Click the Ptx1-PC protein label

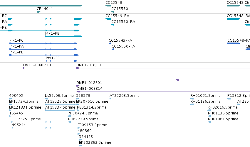16,40
